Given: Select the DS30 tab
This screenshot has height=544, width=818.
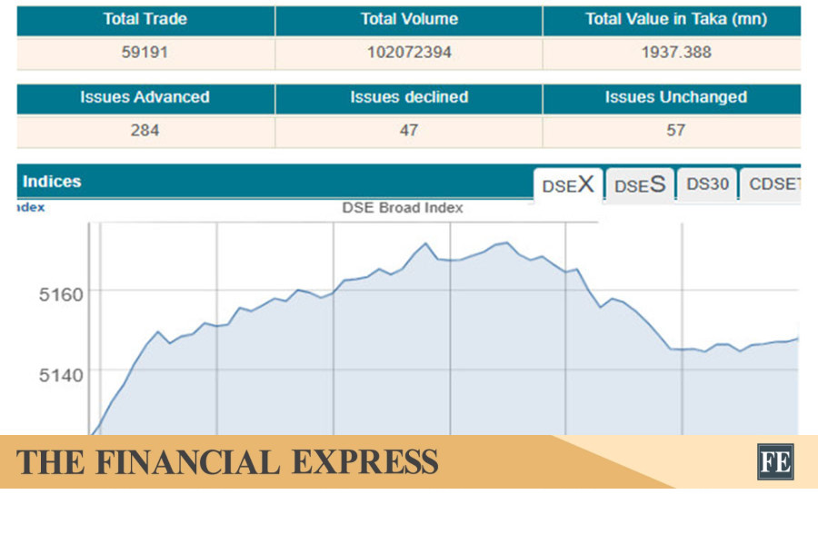Looking at the screenshot, I should [707, 184].
